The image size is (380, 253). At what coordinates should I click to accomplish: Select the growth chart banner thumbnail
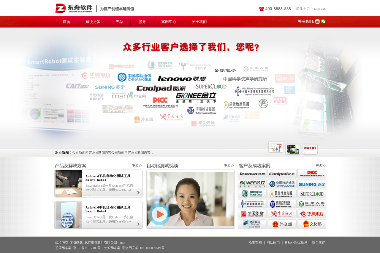[x=276, y=147]
